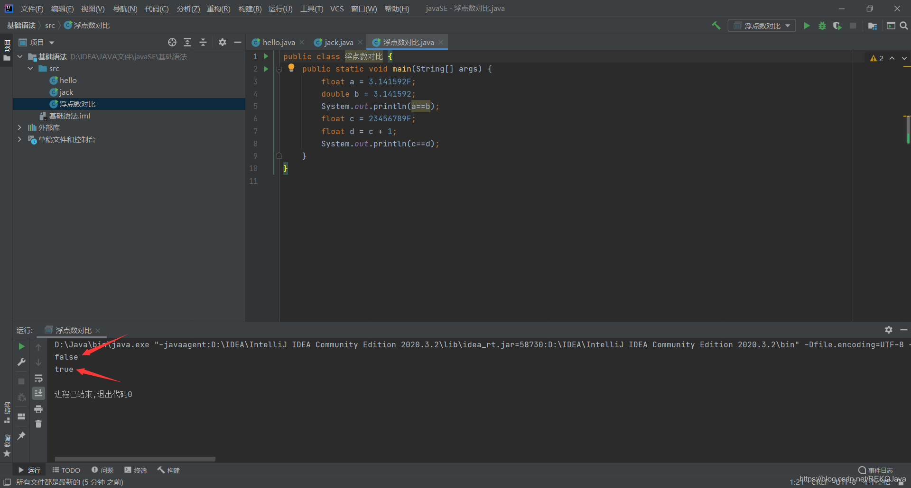
Task: Close the 浮点数对比.java editor tab
Action: (x=441, y=42)
